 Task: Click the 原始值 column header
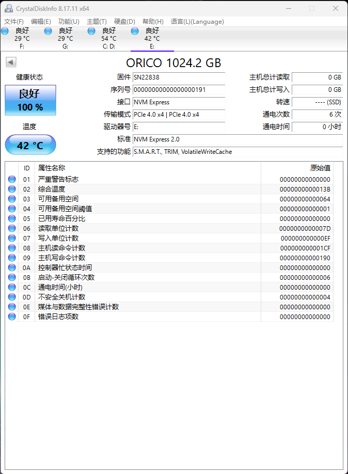297,168
